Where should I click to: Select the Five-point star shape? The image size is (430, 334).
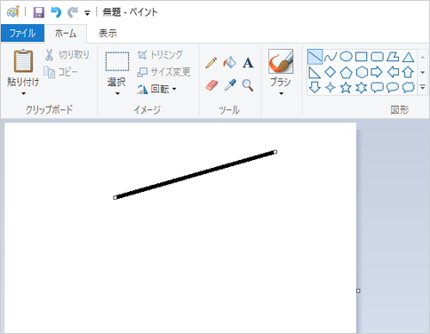[x=346, y=88]
